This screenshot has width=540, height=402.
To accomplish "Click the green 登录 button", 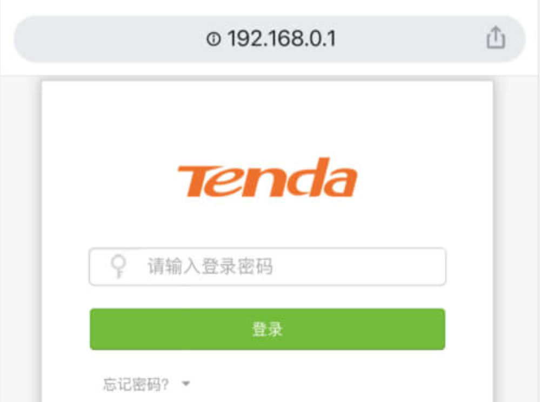I will tap(267, 329).
